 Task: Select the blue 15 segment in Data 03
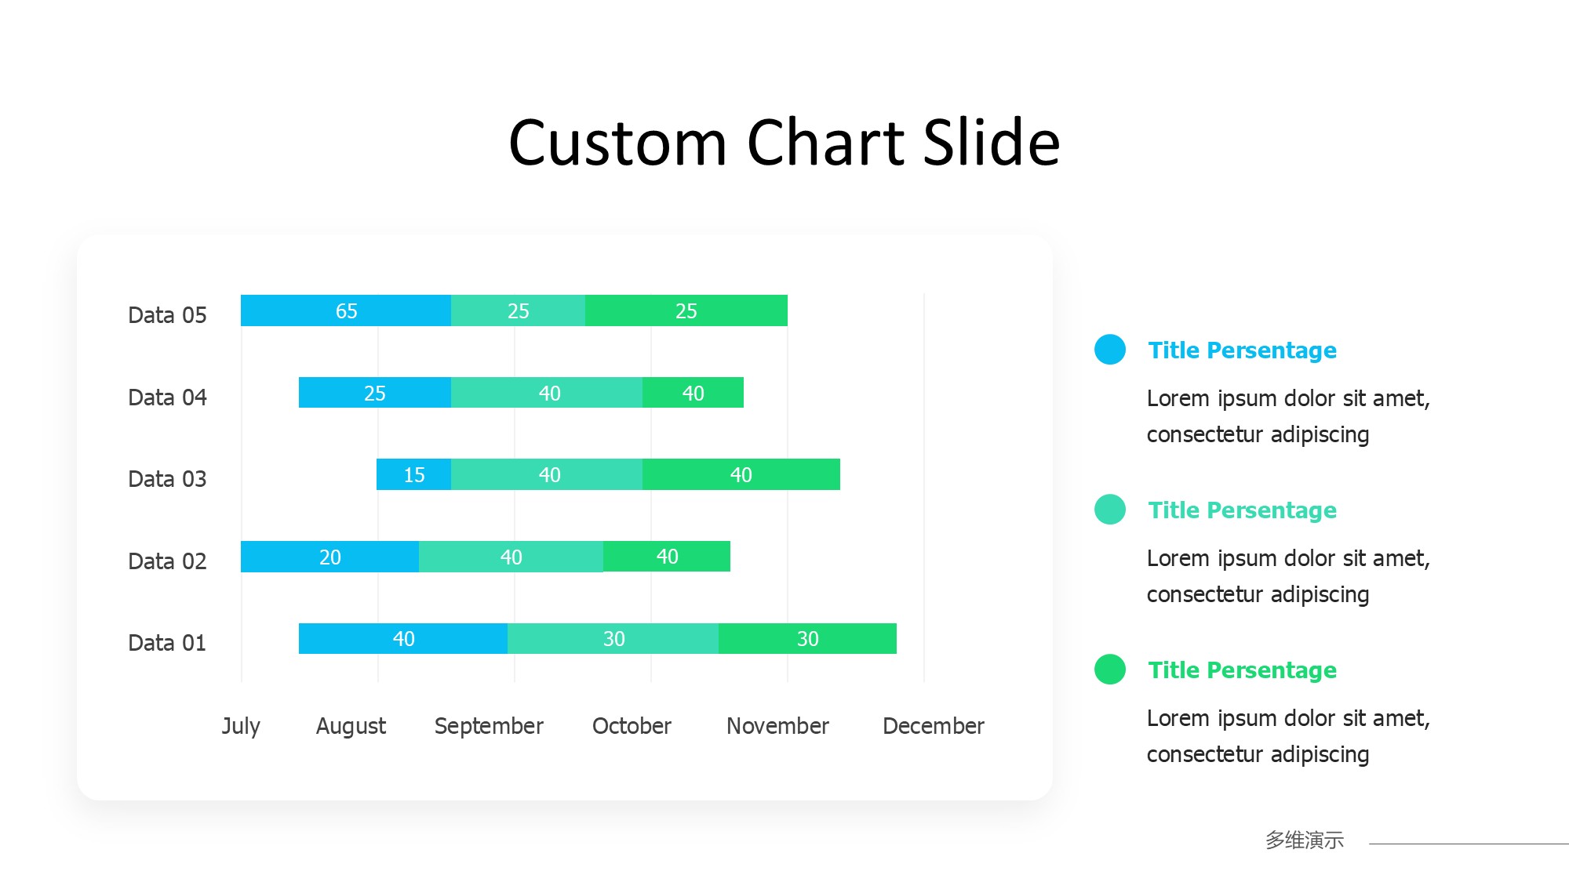click(413, 474)
